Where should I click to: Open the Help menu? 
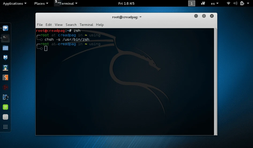point(100,25)
